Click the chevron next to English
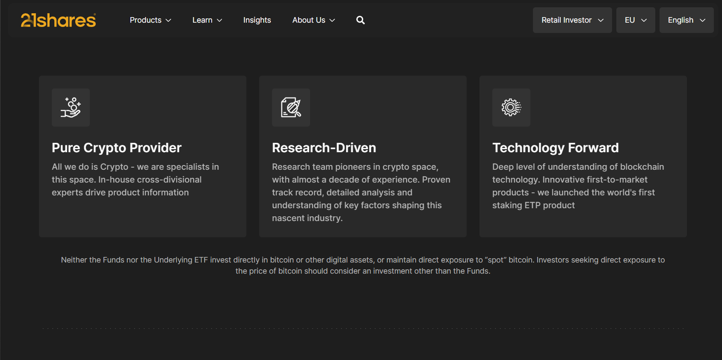 (x=702, y=21)
